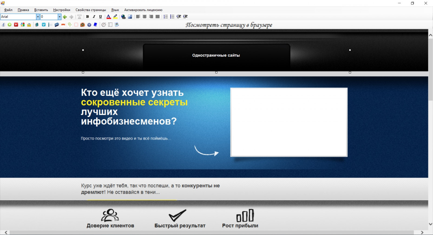The image size is (433, 235).
Task: Click the green download arrow icon
Action: click(70, 25)
